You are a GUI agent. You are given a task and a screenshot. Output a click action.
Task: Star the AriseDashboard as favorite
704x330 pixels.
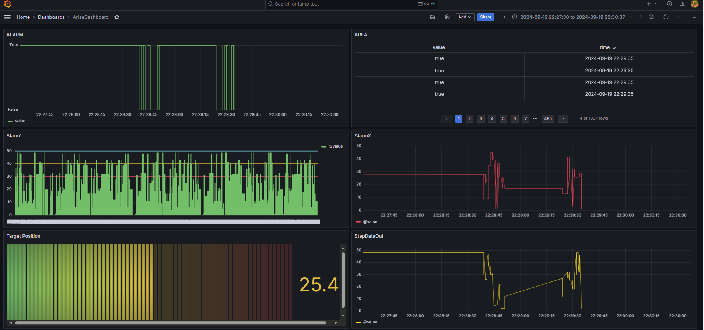coord(117,17)
